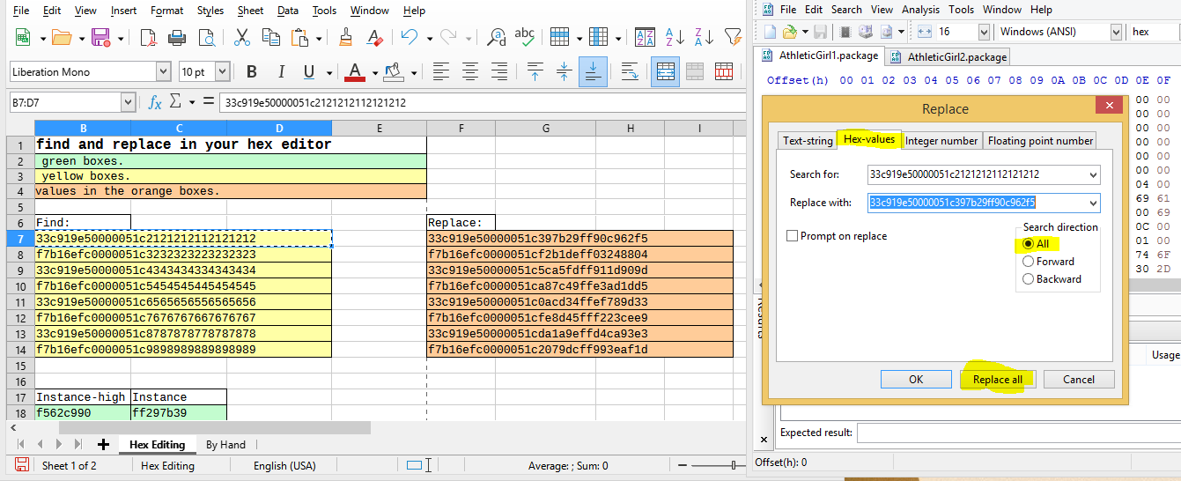Expand Search for history dropdown
Image resolution: width=1181 pixels, height=481 pixels.
pyautogui.click(x=1093, y=174)
